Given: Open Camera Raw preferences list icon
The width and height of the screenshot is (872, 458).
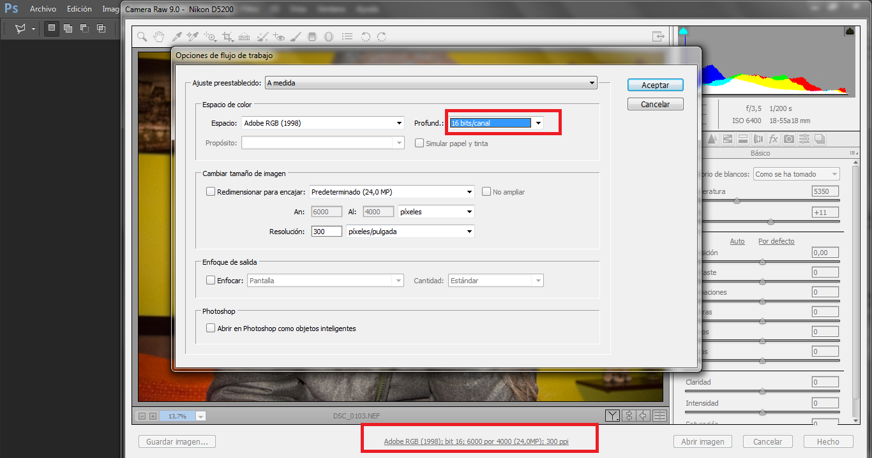Looking at the screenshot, I should click(347, 36).
